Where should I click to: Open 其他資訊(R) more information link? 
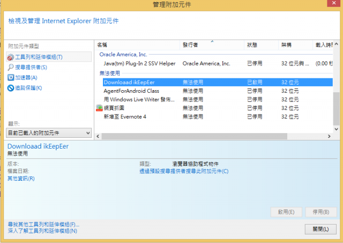21,179
